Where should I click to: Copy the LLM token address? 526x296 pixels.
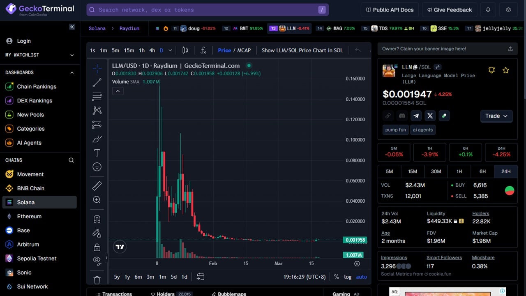tap(415, 67)
